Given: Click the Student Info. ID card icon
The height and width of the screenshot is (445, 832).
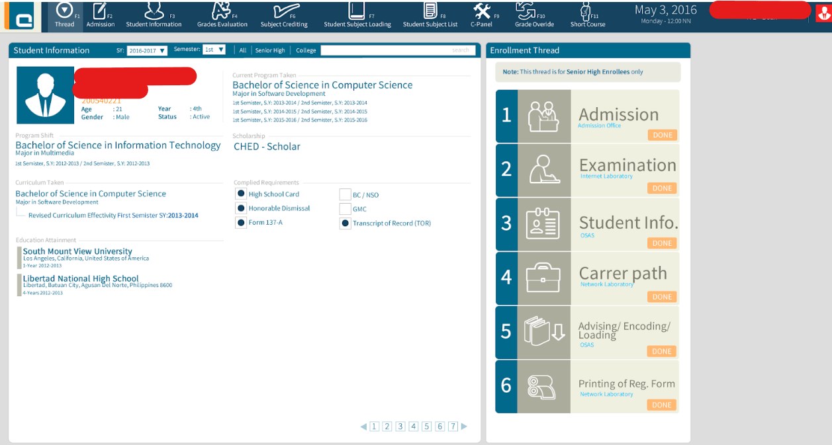Looking at the screenshot, I should click(544, 224).
